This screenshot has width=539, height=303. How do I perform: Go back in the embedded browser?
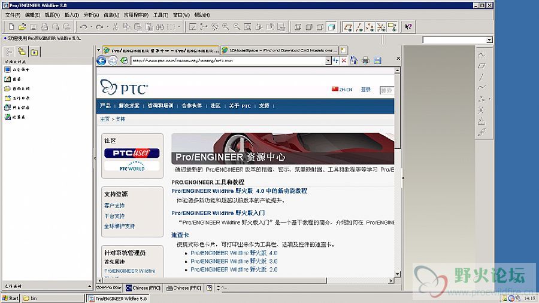click(101, 61)
